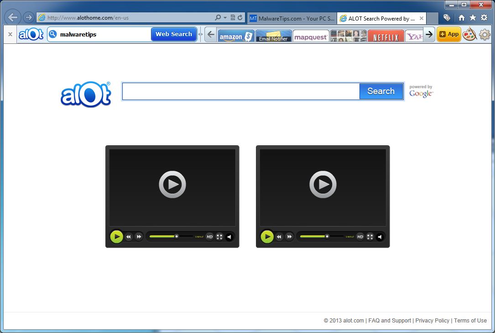Image resolution: width=495 pixels, height=333 pixels.
Task: Open the MapQuest toolbar button
Action: [311, 36]
